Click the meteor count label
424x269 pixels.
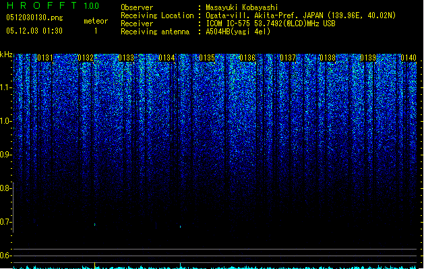click(96, 21)
